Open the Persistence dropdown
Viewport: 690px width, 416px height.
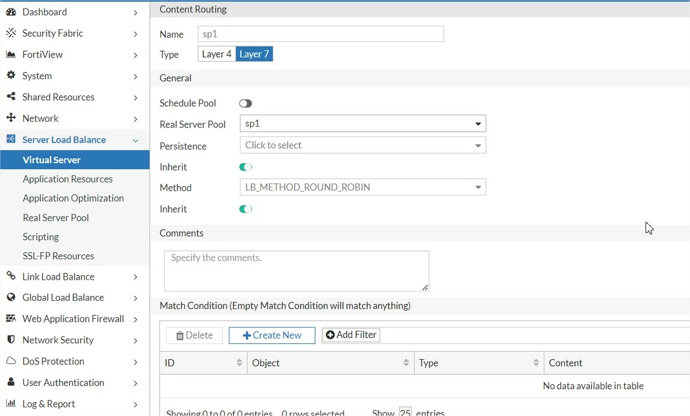363,145
